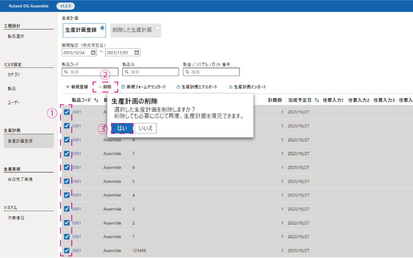
Task: Sort by 完成予定日 using the sort arrows
Action: pyautogui.click(x=317, y=100)
